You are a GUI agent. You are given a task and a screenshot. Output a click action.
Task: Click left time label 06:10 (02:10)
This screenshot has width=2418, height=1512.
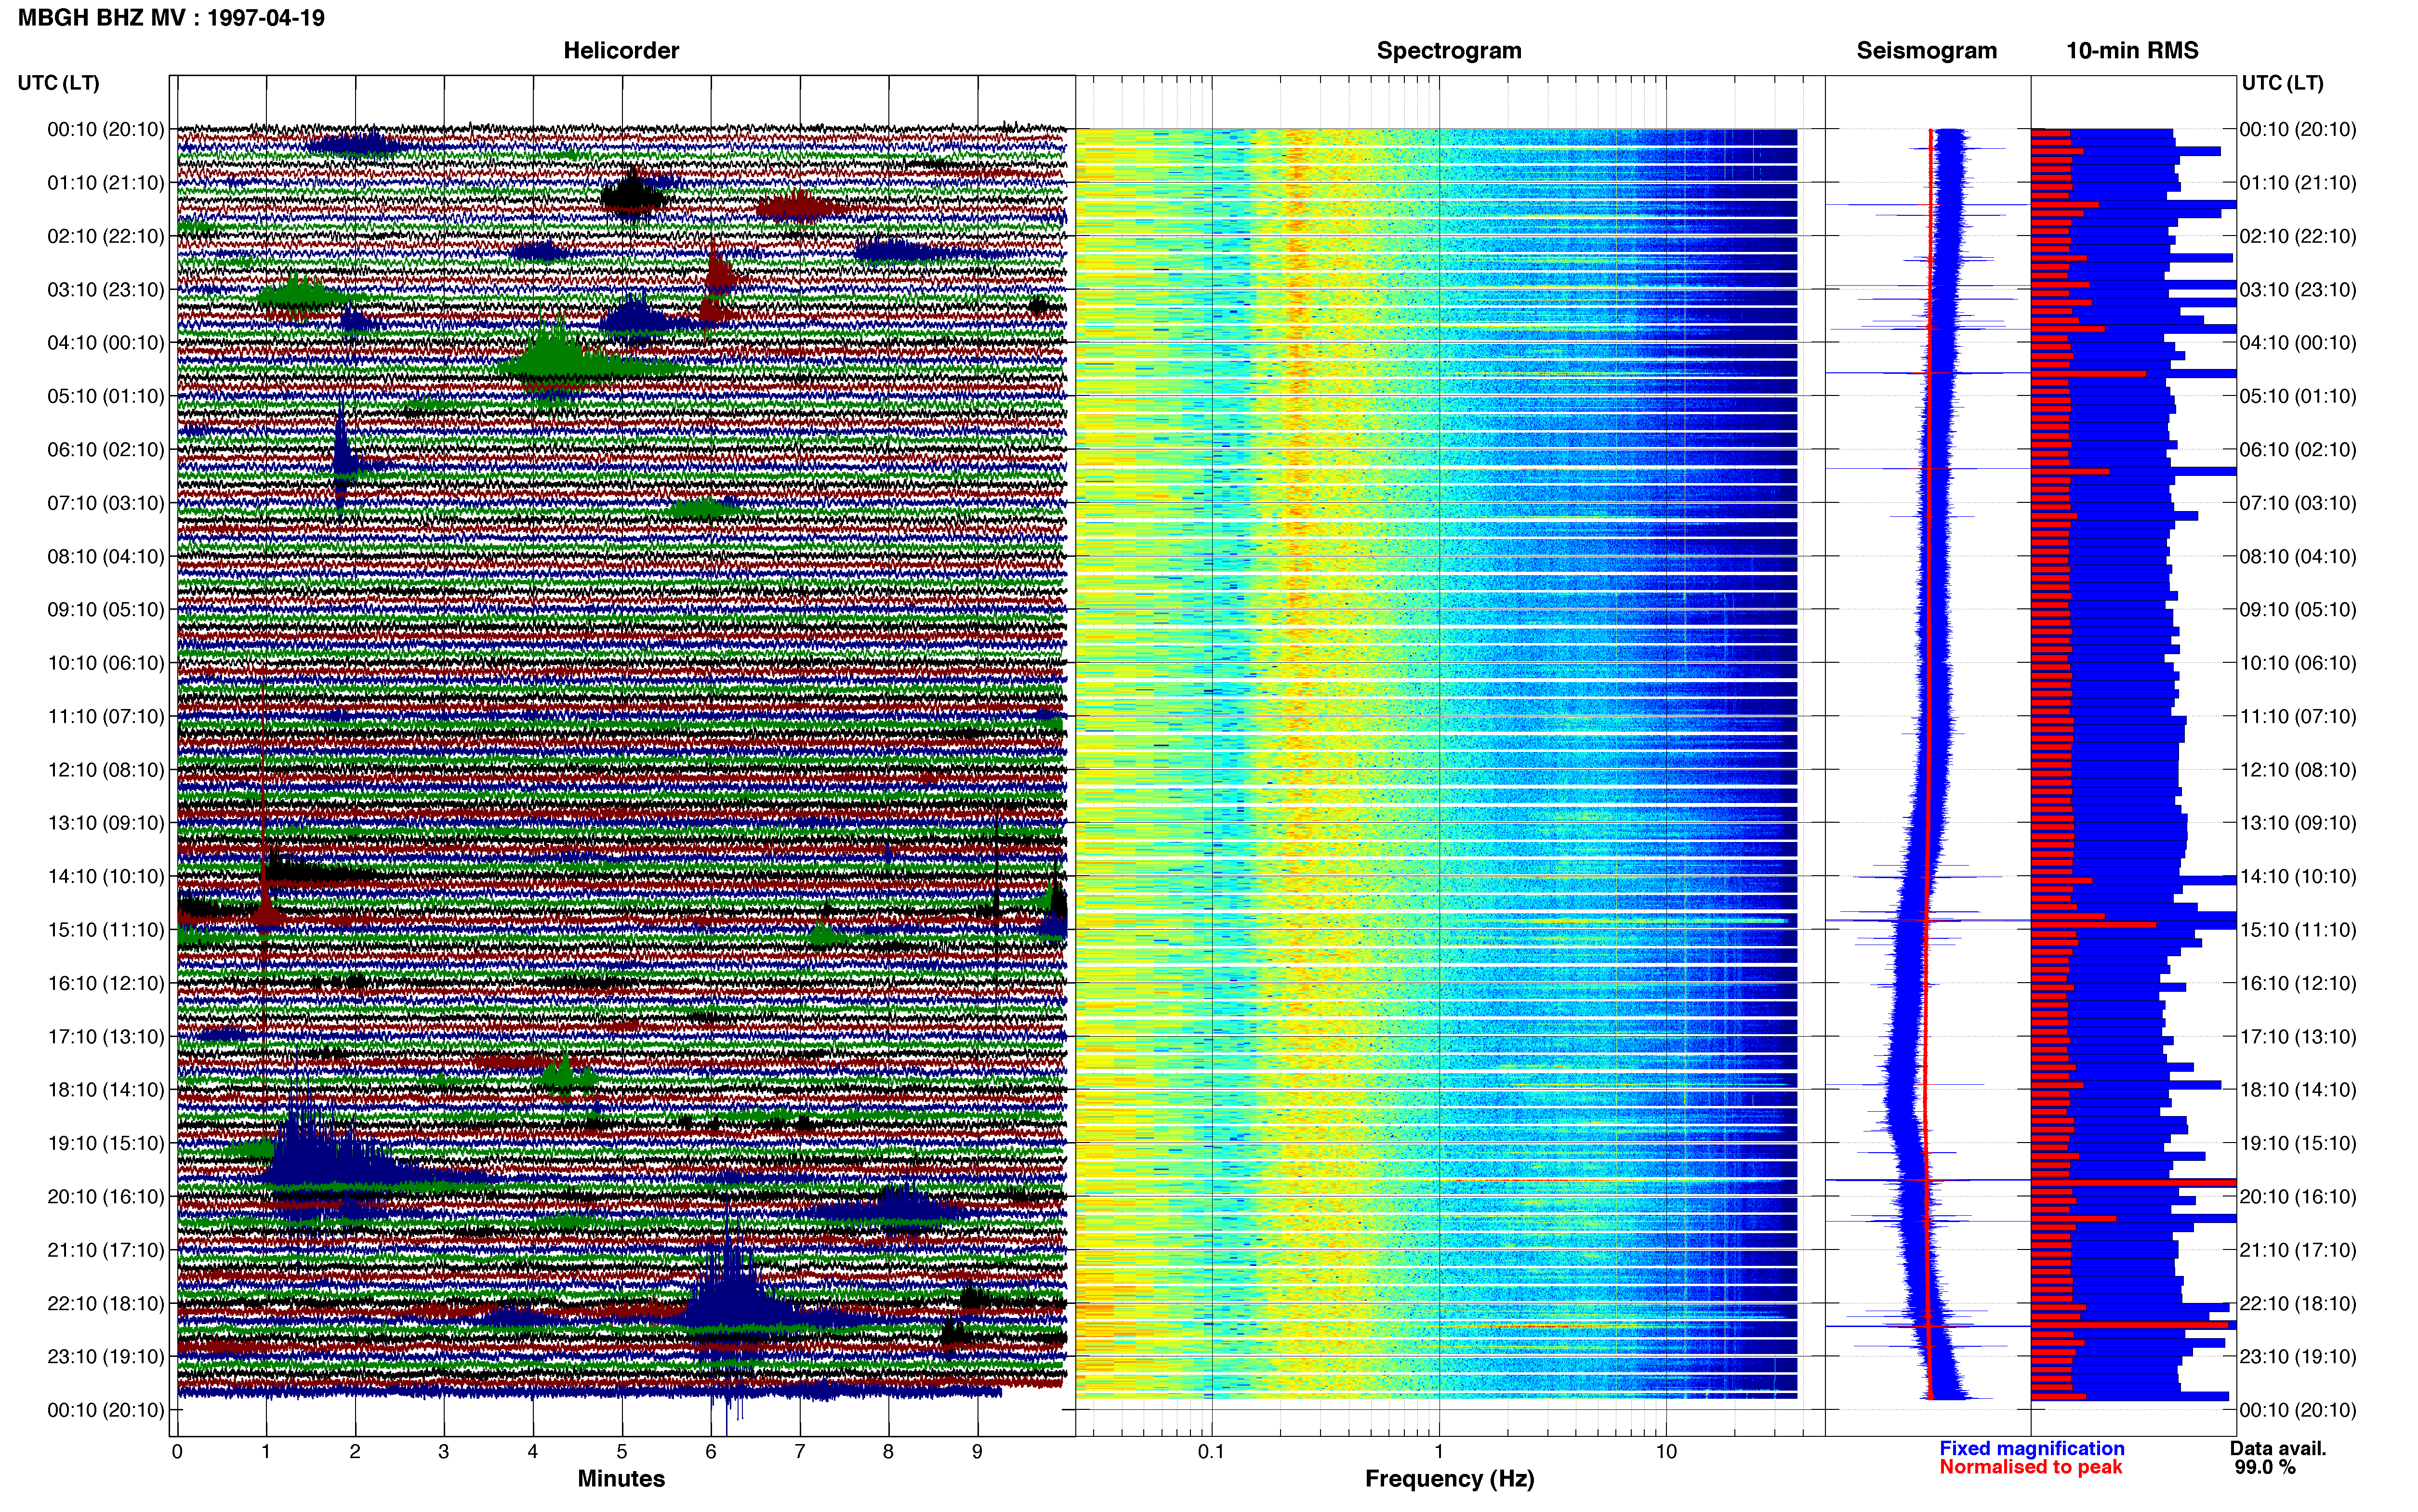(x=106, y=450)
